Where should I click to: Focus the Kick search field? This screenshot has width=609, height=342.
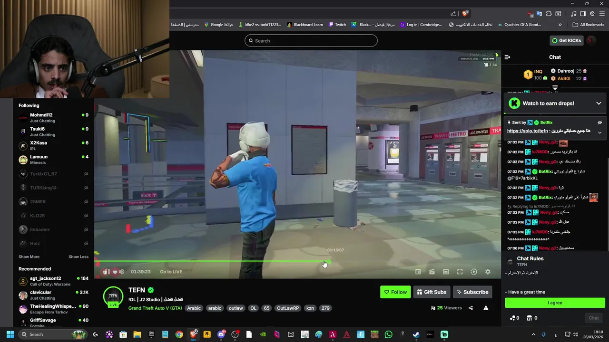(x=311, y=41)
